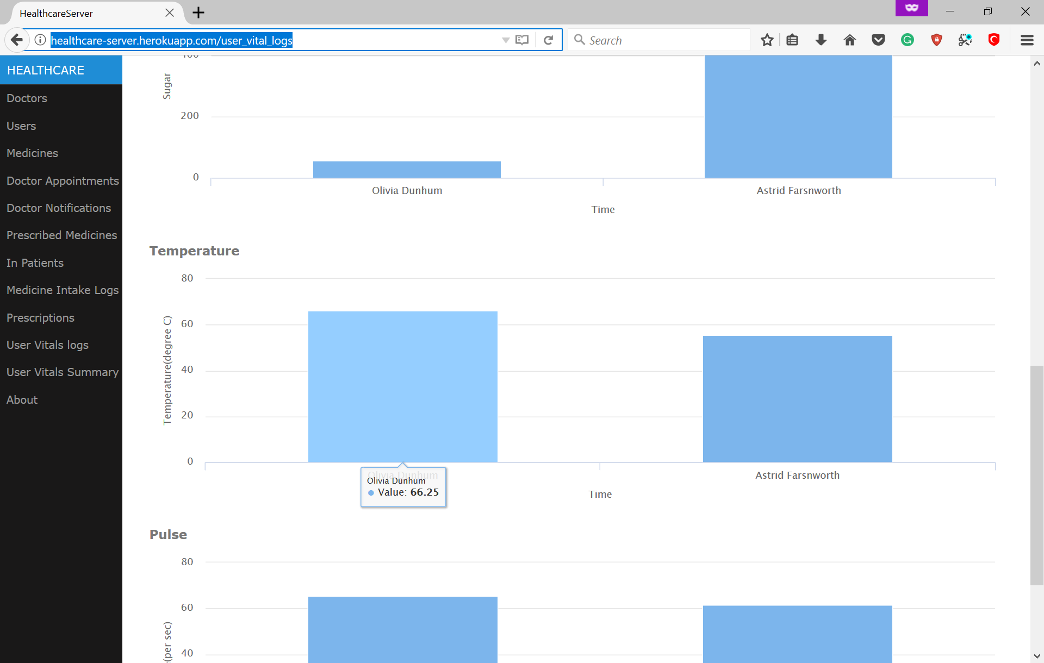Toggle reader view icon in address bar
1044x663 pixels.
(522, 40)
